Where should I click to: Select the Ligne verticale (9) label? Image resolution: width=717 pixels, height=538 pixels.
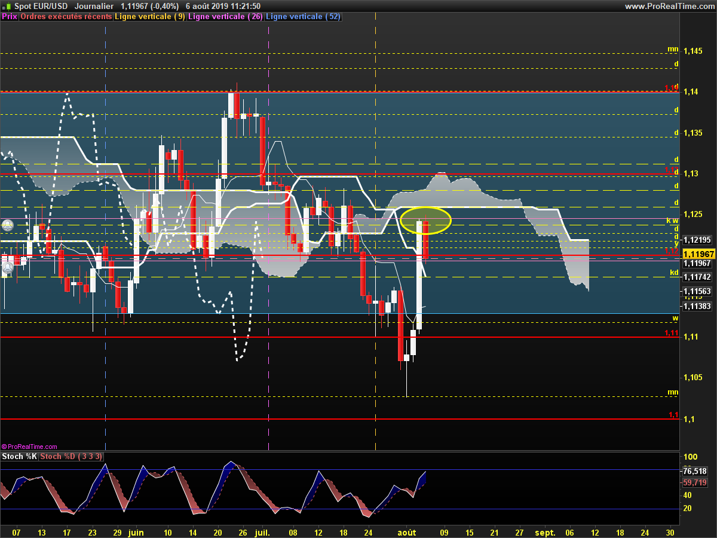point(150,17)
